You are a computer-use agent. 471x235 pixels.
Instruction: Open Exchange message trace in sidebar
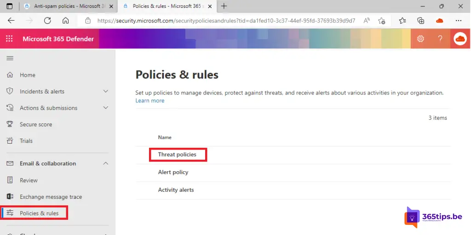51,197
